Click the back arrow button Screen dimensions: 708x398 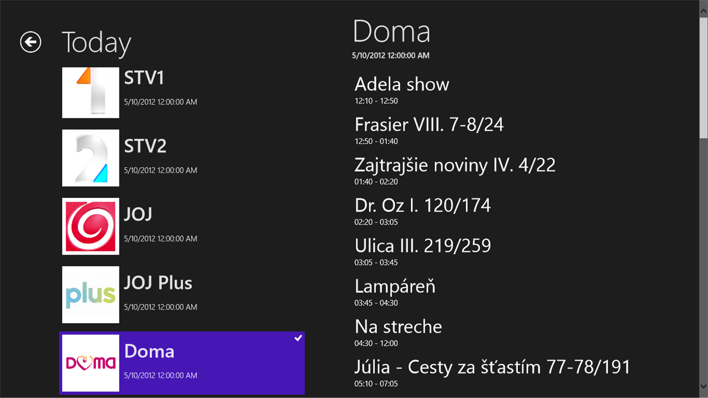[x=30, y=42]
